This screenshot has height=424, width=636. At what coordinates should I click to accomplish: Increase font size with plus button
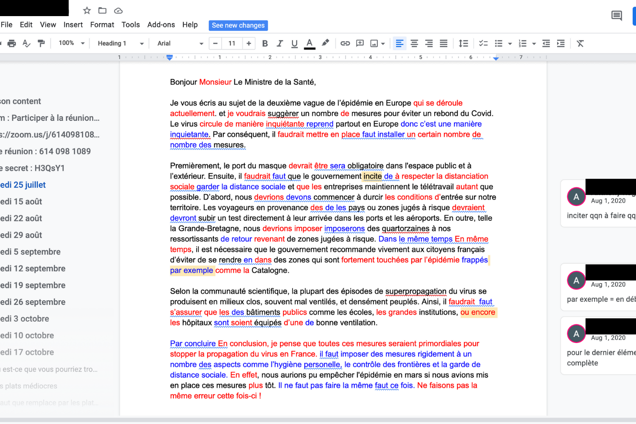click(x=249, y=43)
